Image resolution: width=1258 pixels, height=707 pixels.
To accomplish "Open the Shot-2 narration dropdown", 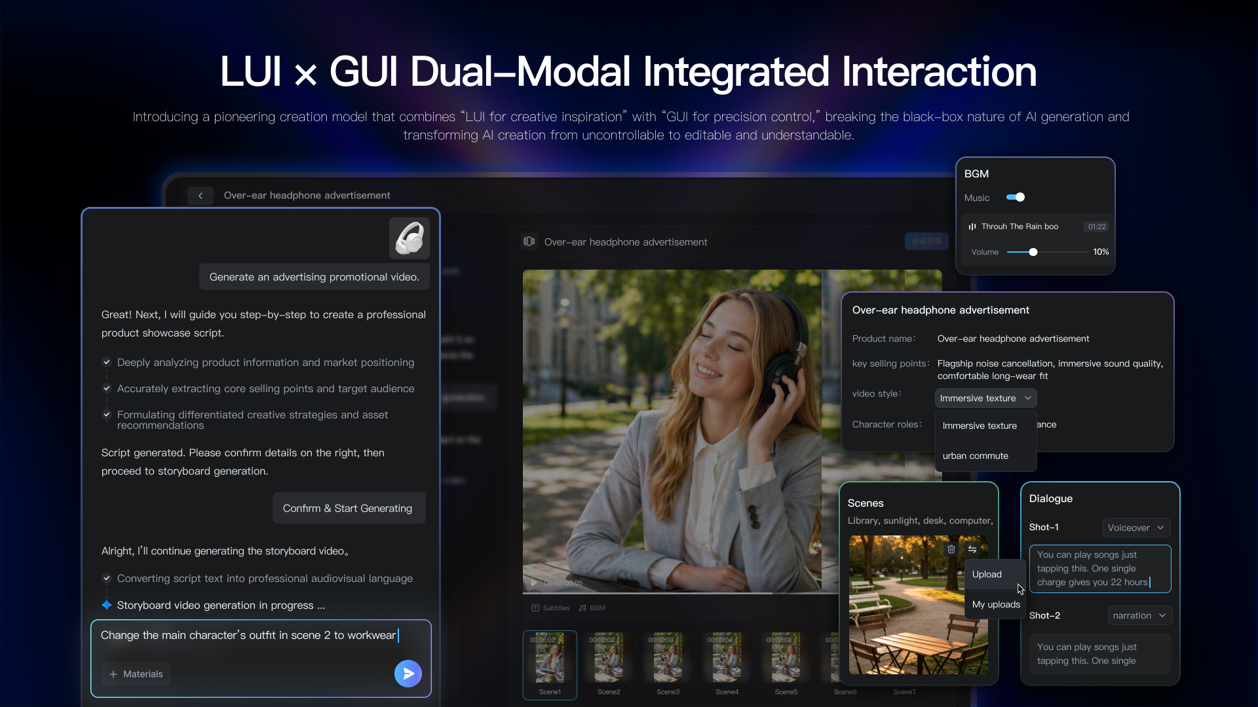I will point(1139,615).
